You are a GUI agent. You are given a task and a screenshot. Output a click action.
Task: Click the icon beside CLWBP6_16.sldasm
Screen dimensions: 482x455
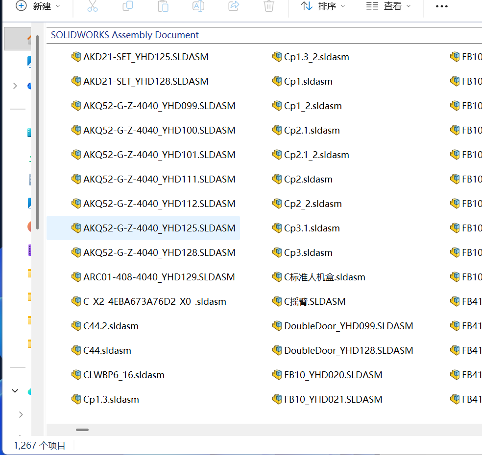coord(76,375)
